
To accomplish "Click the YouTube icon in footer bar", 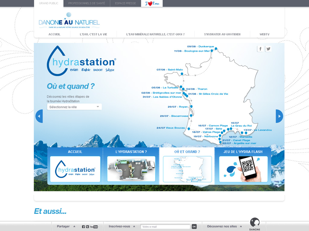I will (94, 227).
